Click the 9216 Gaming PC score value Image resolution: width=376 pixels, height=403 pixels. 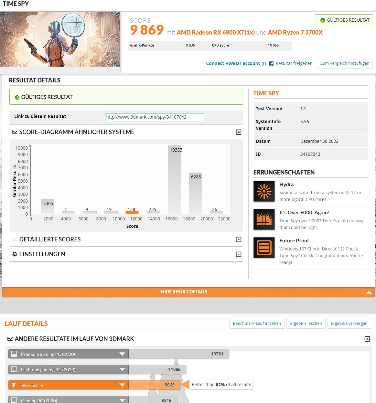tap(167, 400)
